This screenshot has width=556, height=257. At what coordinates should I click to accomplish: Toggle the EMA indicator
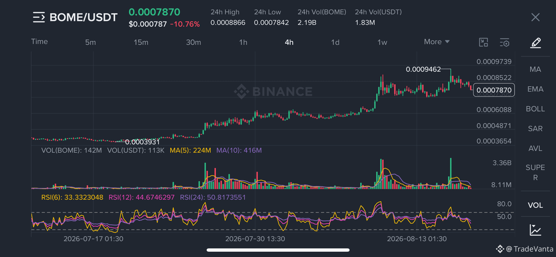tap(535, 89)
